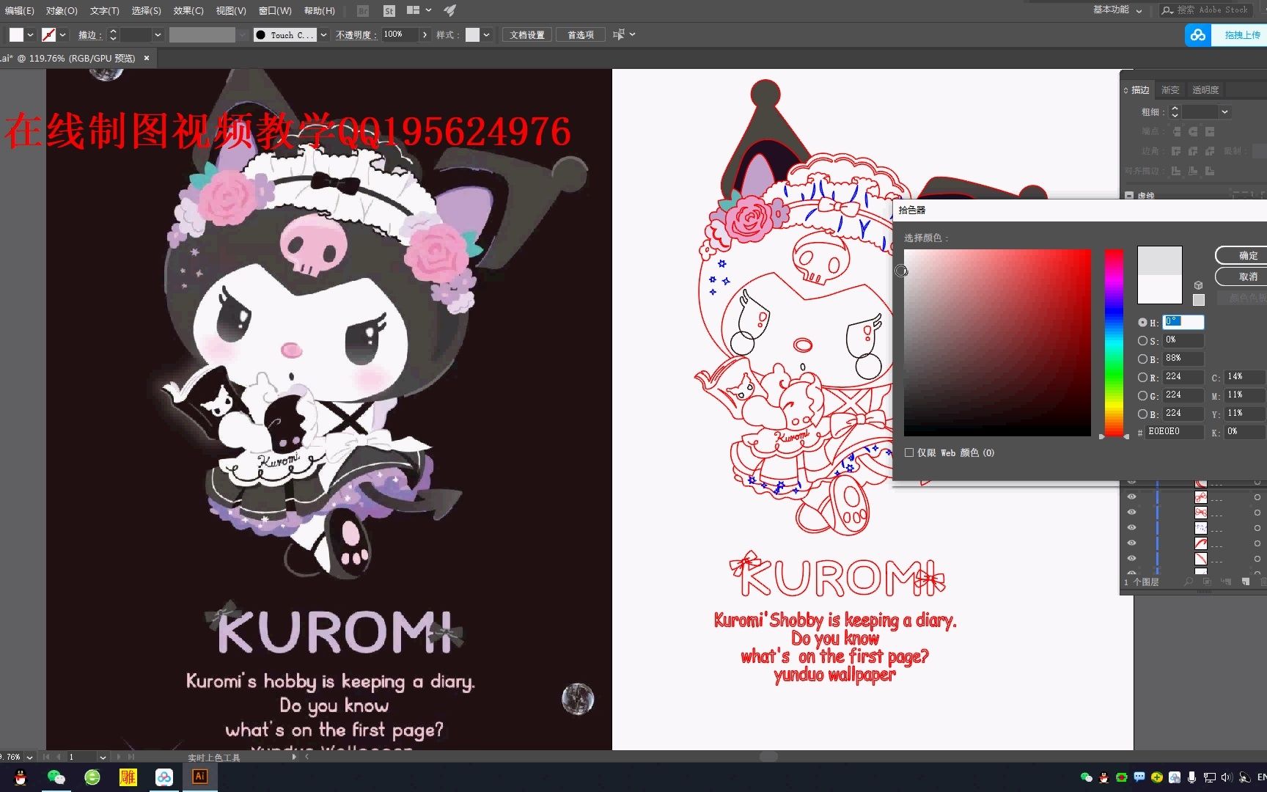Click the green browser icon in taskbar
This screenshot has width=1267, height=792.
92,777
